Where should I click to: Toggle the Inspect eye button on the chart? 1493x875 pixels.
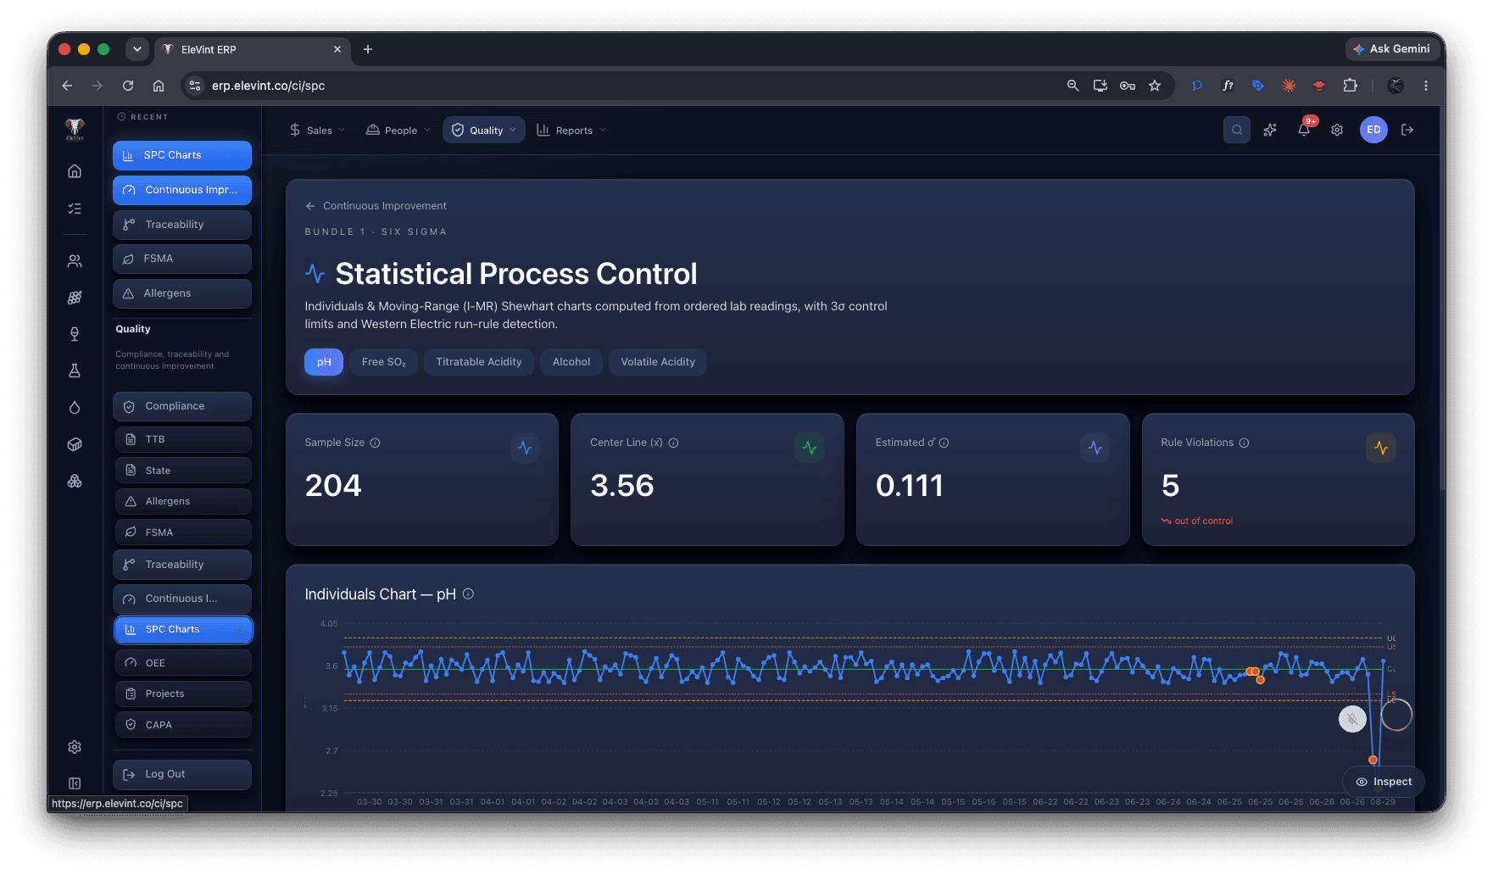(1383, 782)
